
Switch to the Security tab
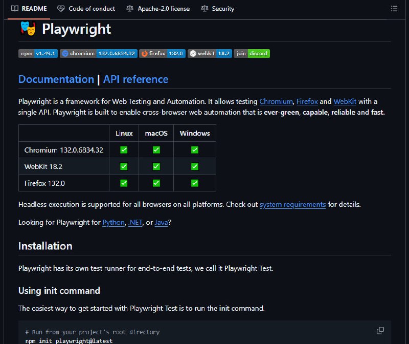(x=218, y=9)
